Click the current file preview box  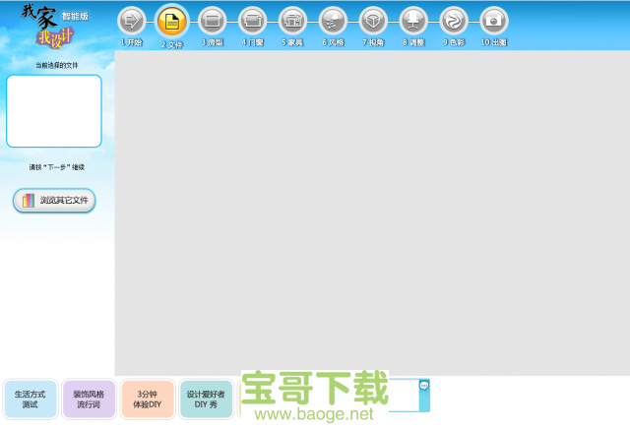tap(54, 111)
